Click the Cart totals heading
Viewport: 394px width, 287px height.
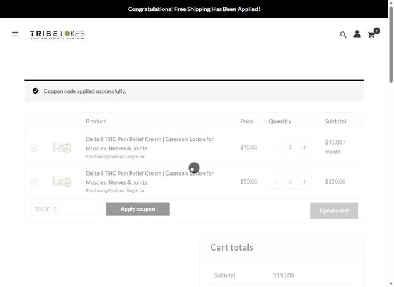232,248
